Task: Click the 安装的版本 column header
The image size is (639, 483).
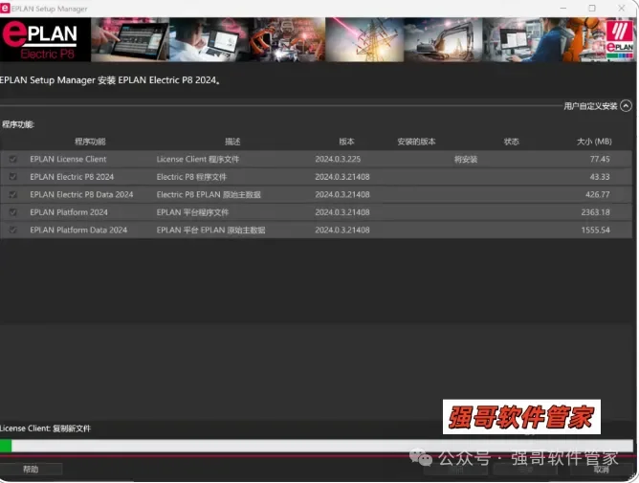Action: (416, 142)
